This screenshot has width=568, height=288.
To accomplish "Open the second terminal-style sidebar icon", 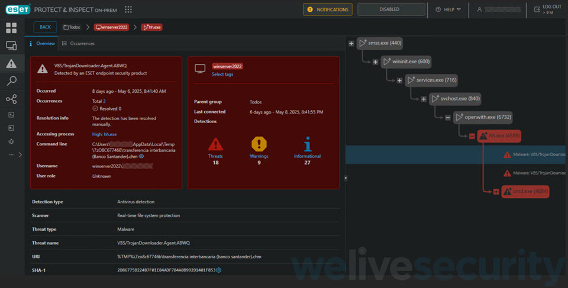I will click(x=11, y=128).
